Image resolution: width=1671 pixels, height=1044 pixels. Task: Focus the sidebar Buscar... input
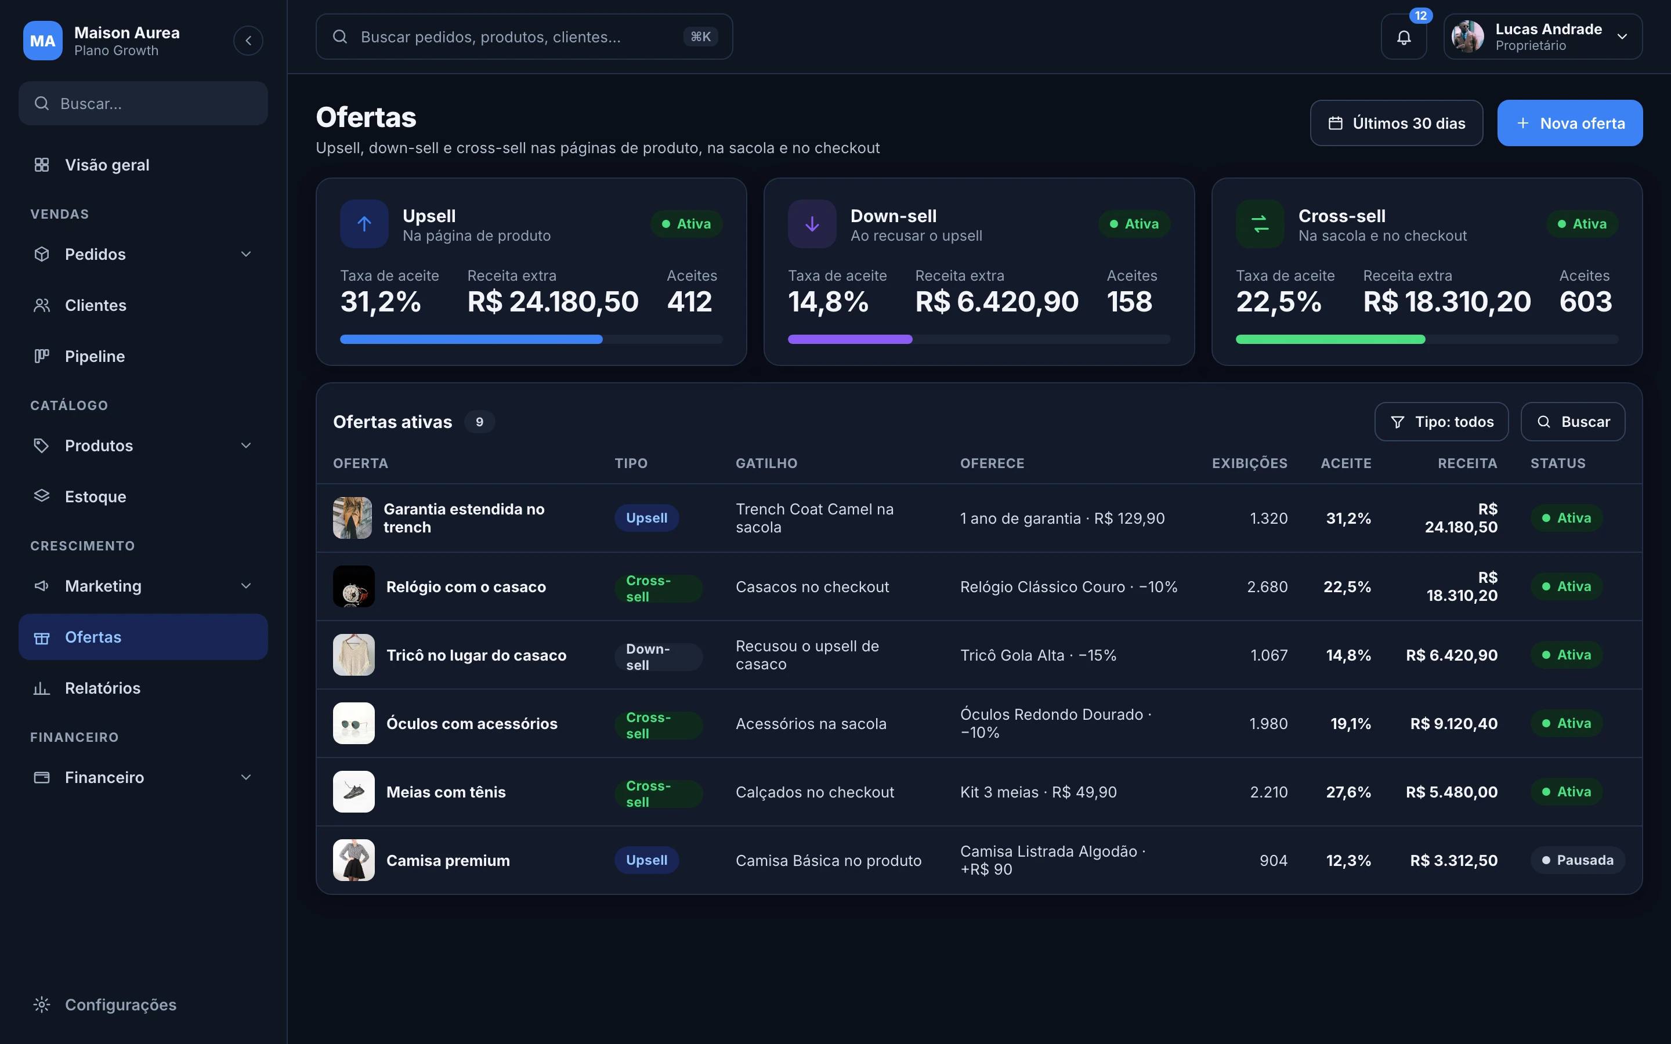click(x=143, y=104)
